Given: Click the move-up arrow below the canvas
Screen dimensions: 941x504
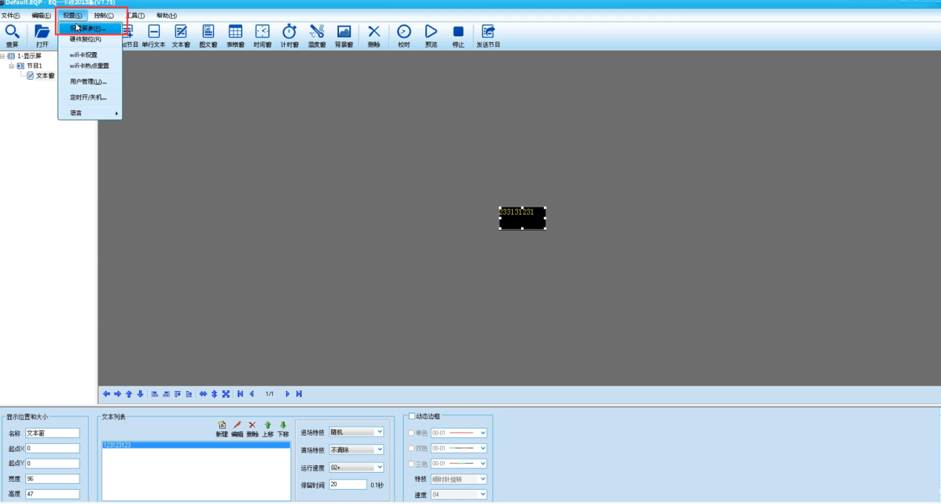Looking at the screenshot, I should 129,394.
